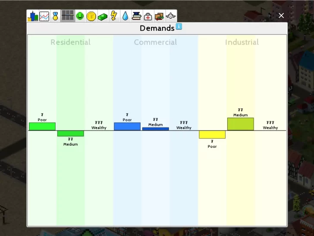Switch to the water drop tab

[x=125, y=16]
